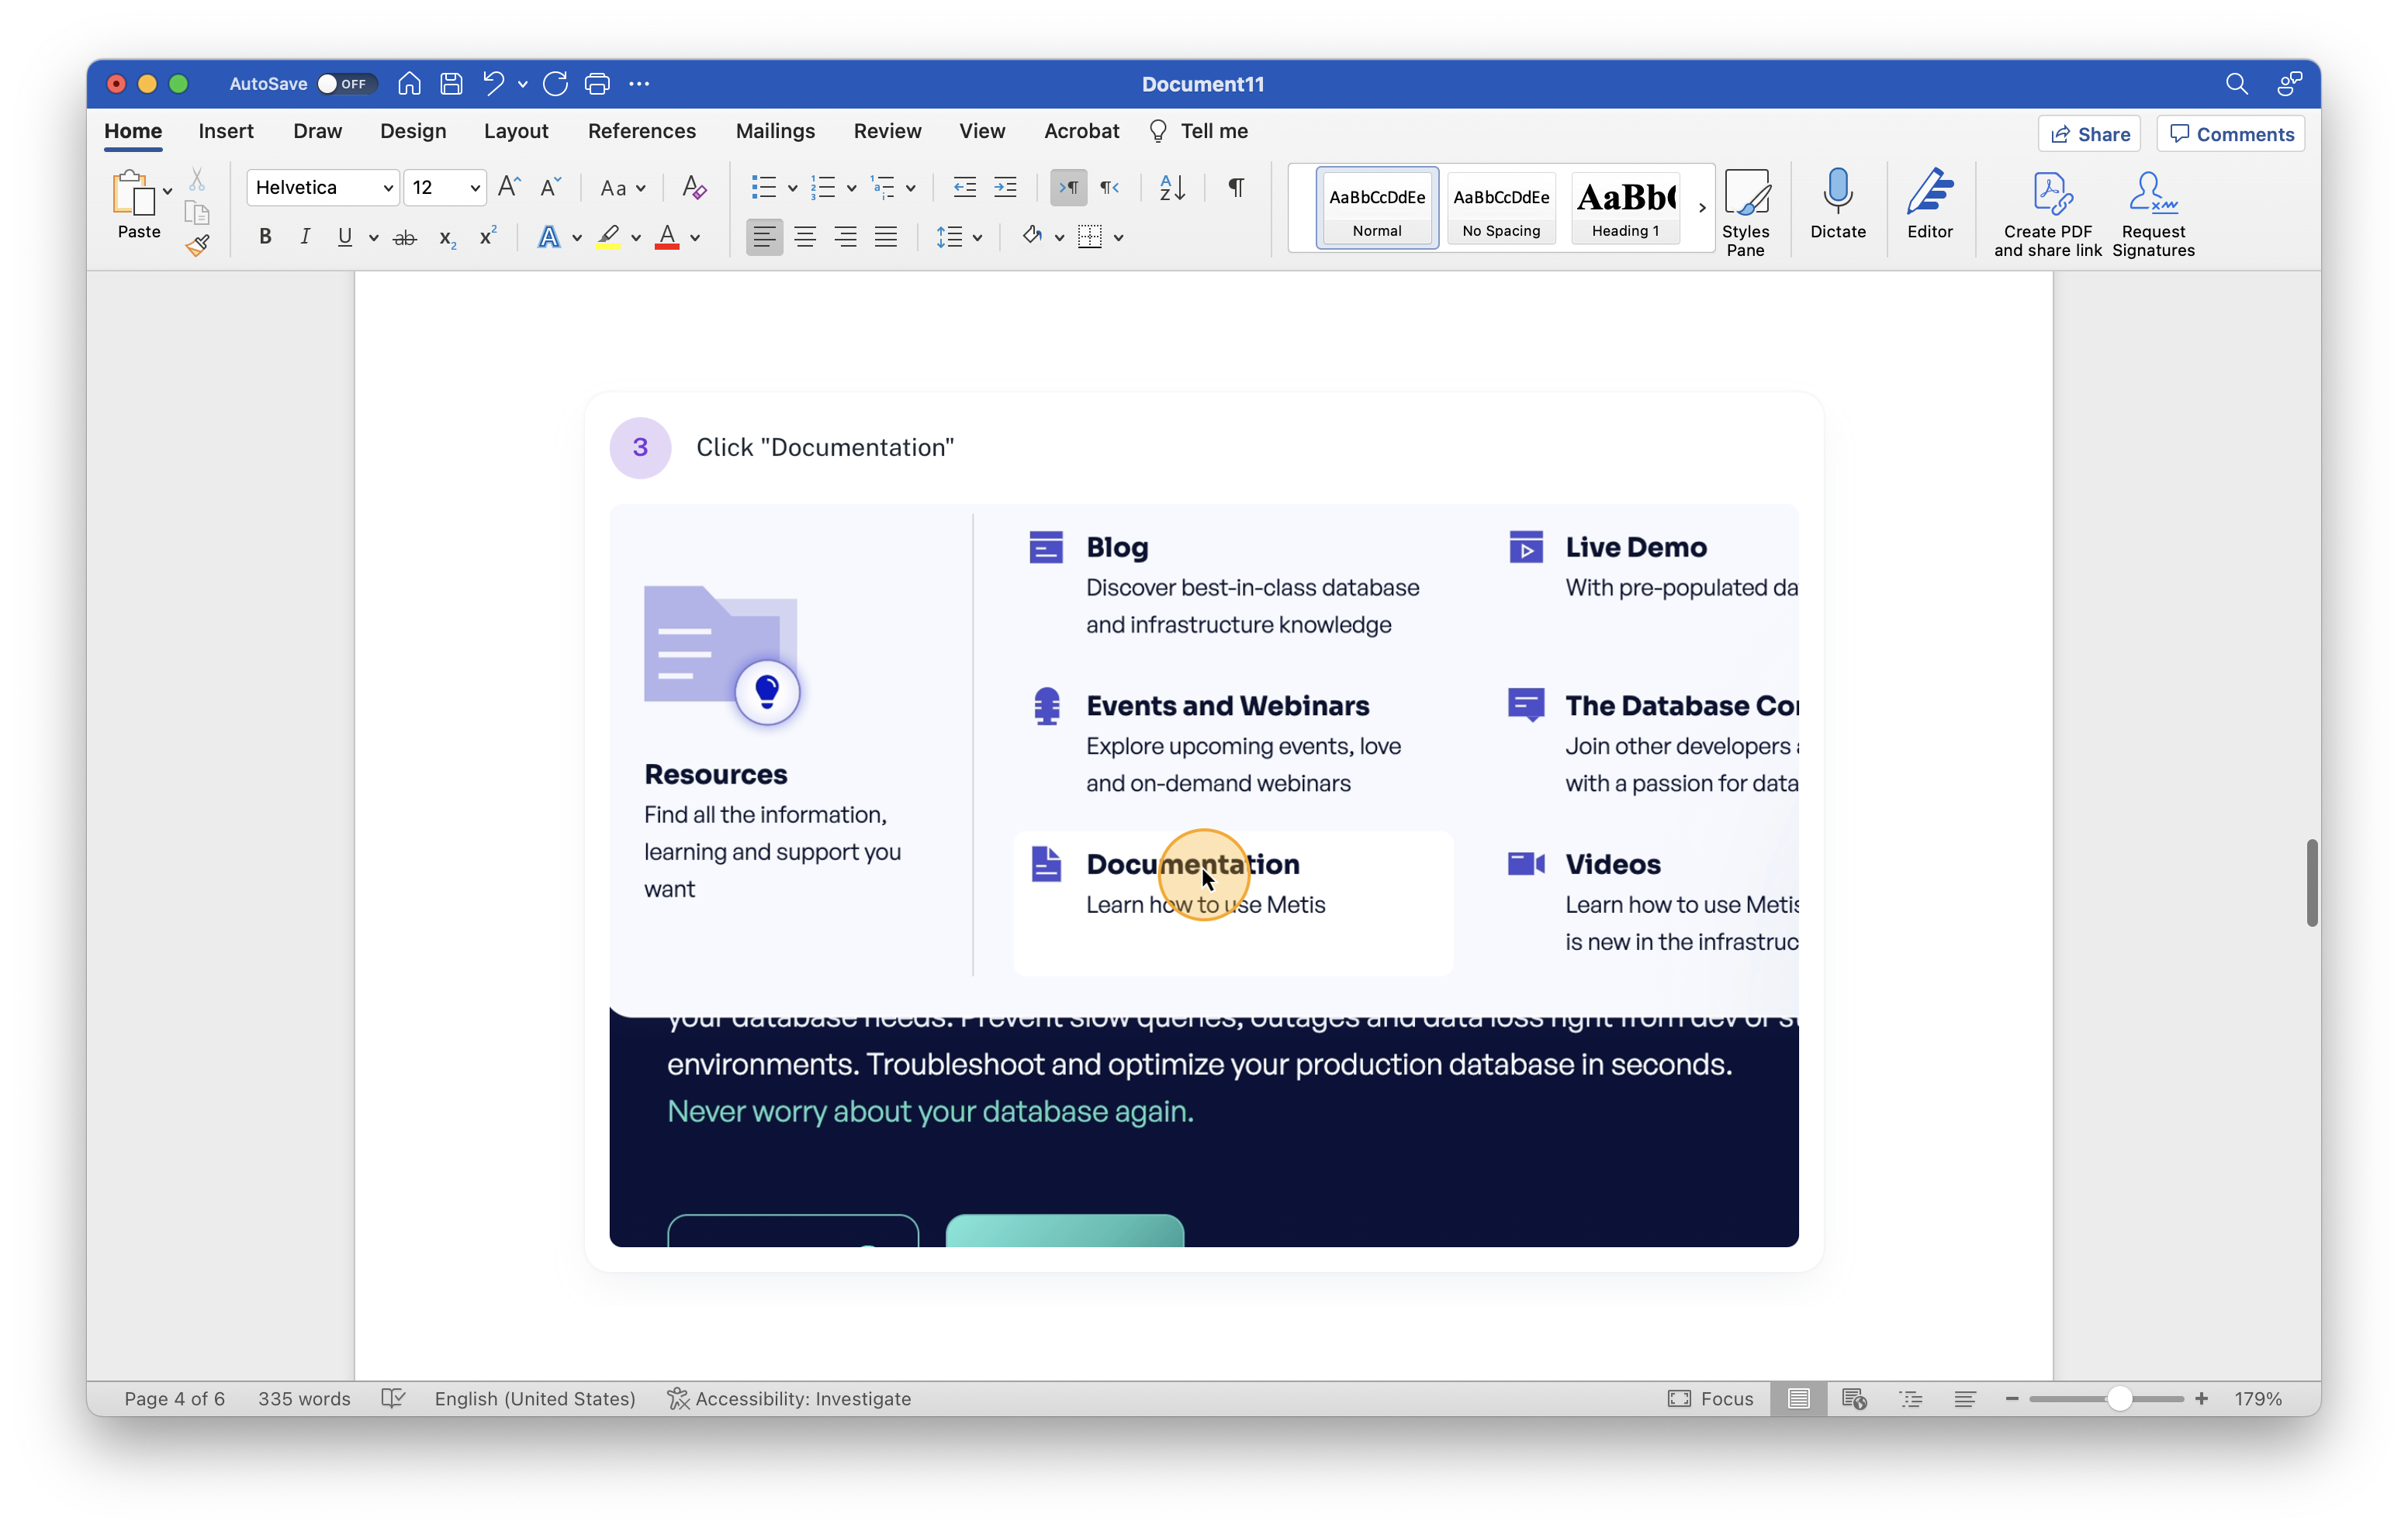This screenshot has height=1531, width=2408.
Task: Click Center alignment icon
Action: (805, 237)
